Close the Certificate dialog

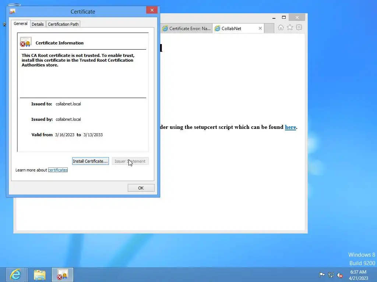(x=152, y=10)
